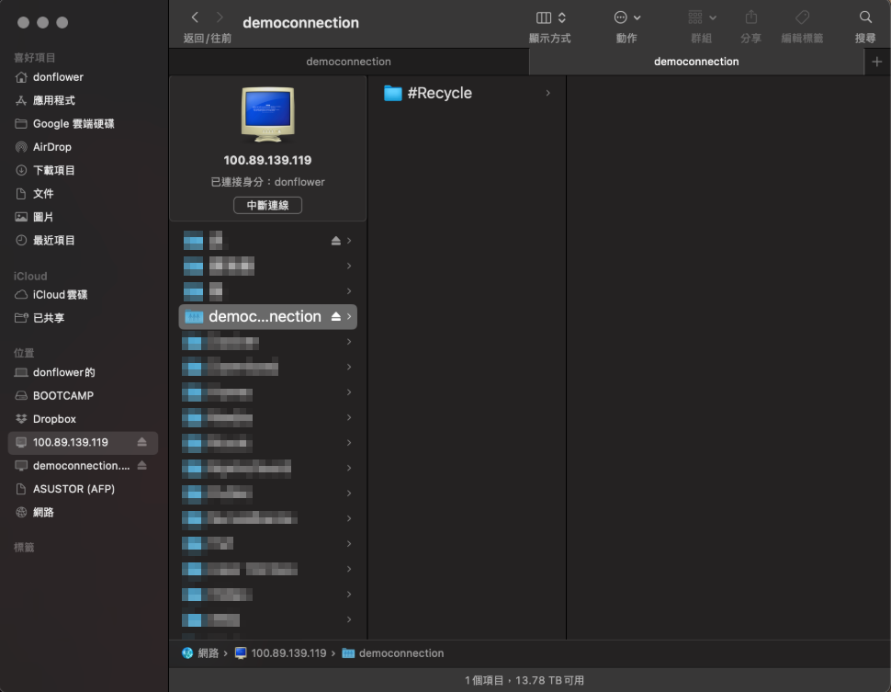
Task: Eject the democ...nection share in list
Action: click(335, 316)
